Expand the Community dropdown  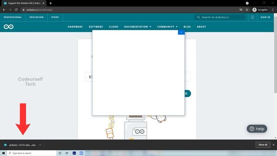(167, 27)
